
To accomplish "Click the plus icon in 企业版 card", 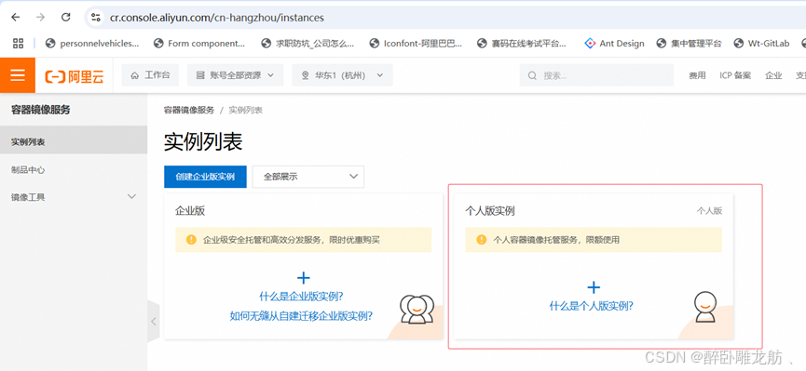I will click(x=304, y=278).
